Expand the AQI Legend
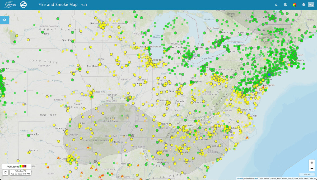 (17, 167)
